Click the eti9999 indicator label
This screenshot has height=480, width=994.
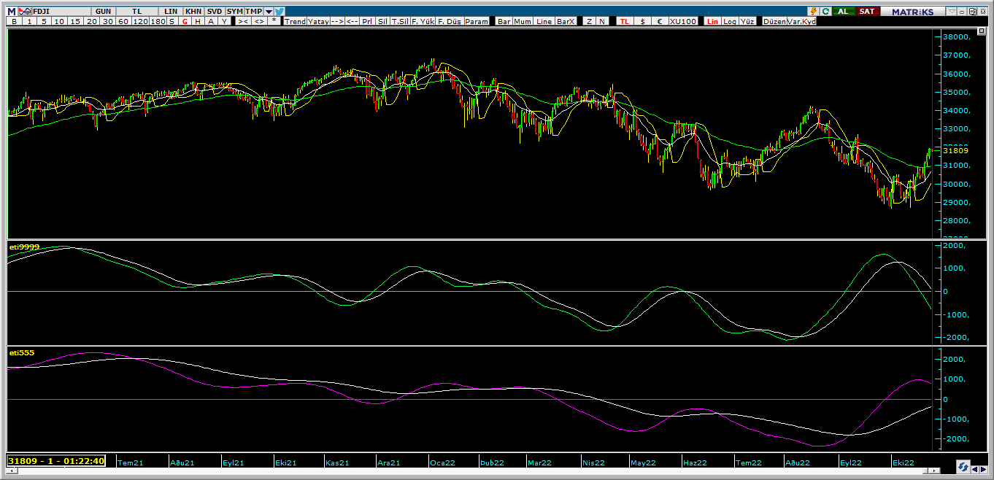[x=24, y=247]
